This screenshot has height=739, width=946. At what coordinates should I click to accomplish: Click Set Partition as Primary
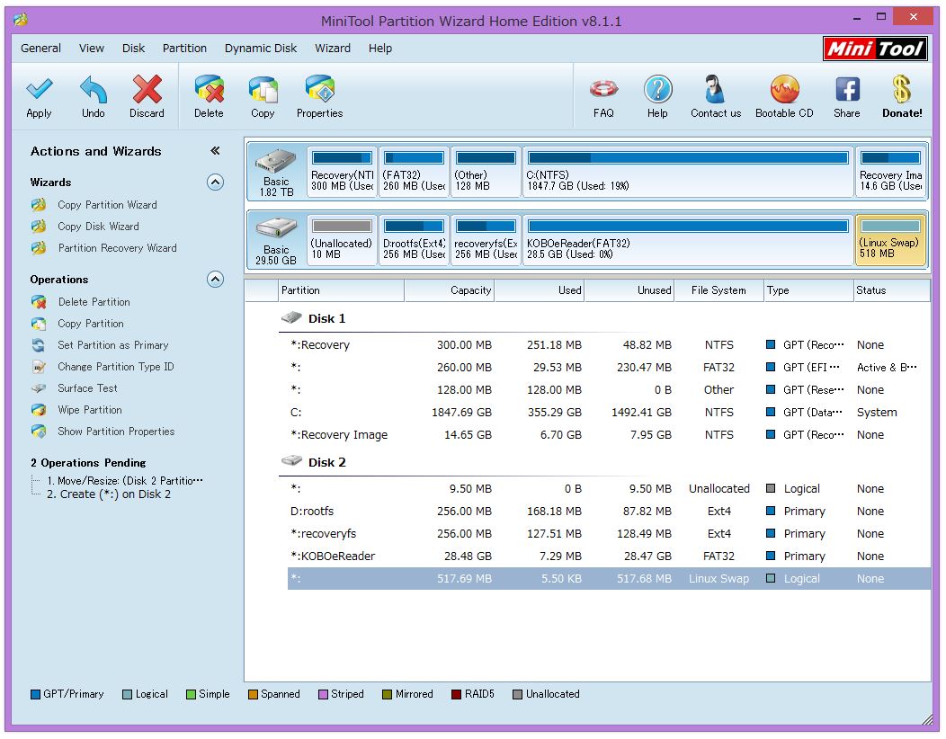pyautogui.click(x=112, y=345)
